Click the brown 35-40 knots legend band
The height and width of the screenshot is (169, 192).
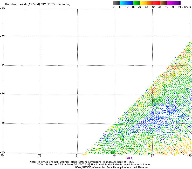tap(163, 3)
